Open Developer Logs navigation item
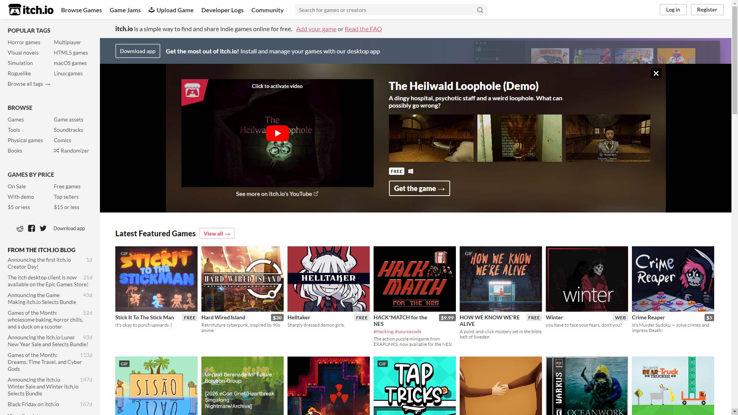Screen dimensions: 738x415 (223, 10)
